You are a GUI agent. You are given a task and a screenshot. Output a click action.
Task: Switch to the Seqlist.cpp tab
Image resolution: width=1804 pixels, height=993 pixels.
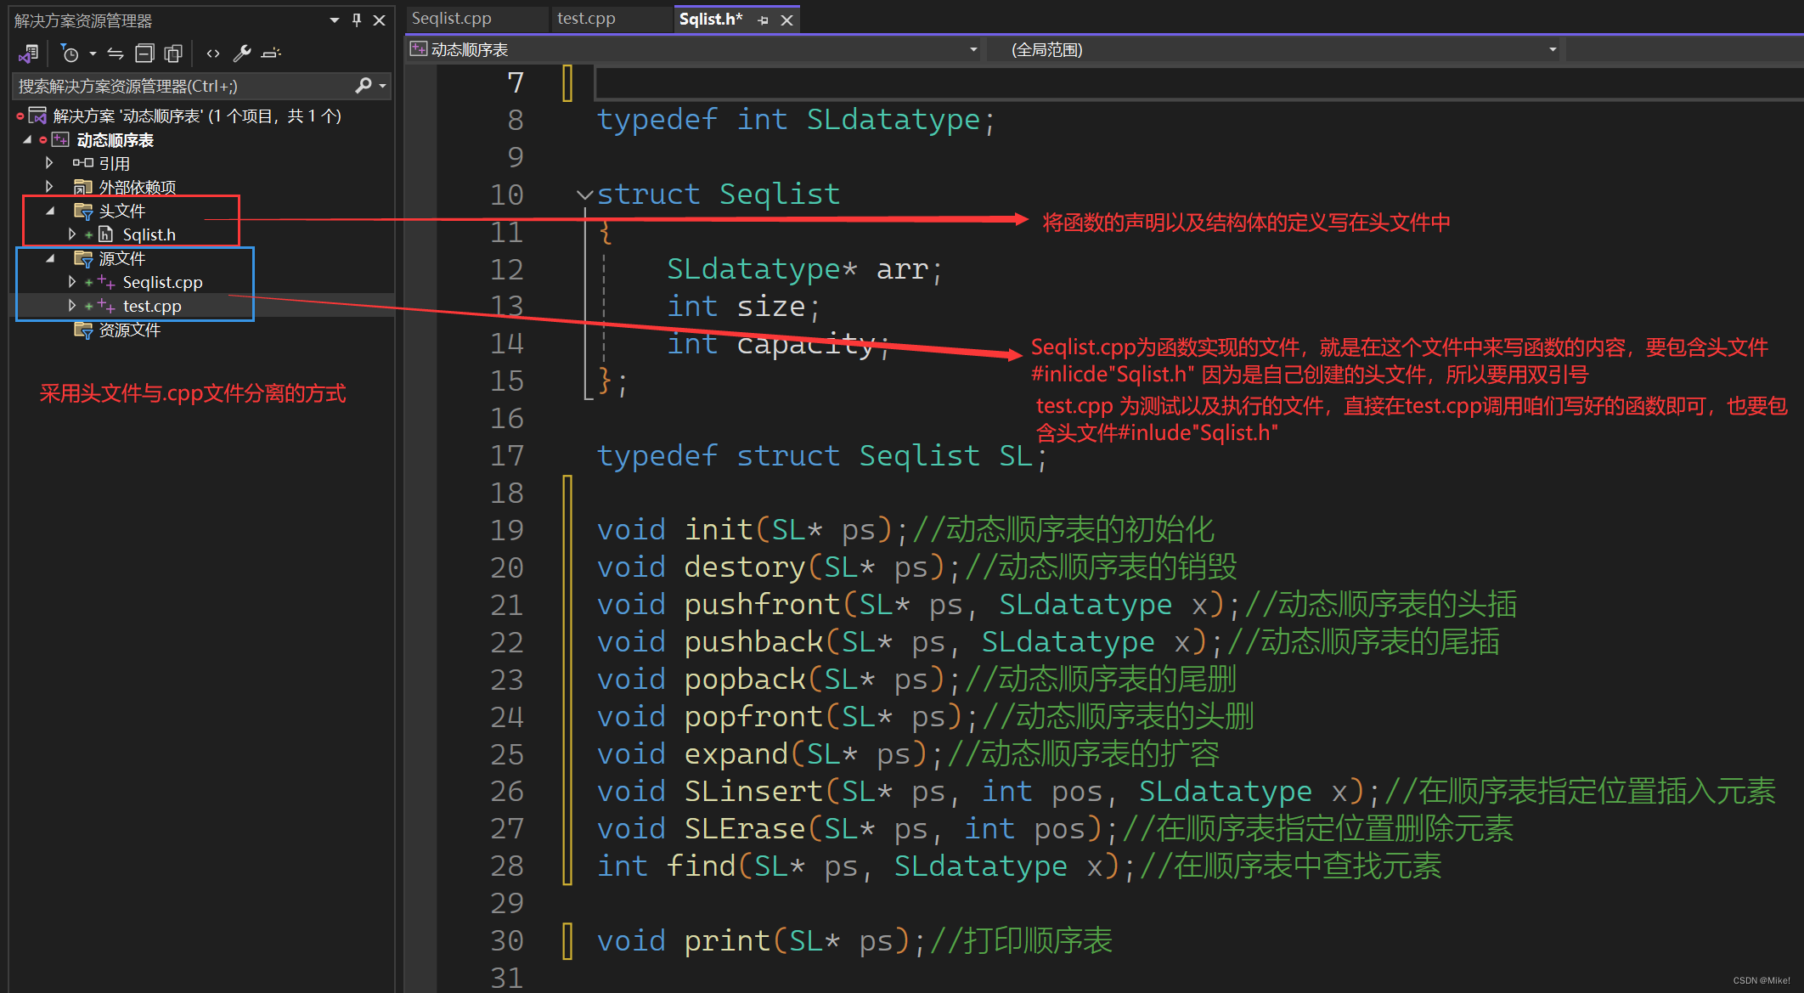click(452, 18)
